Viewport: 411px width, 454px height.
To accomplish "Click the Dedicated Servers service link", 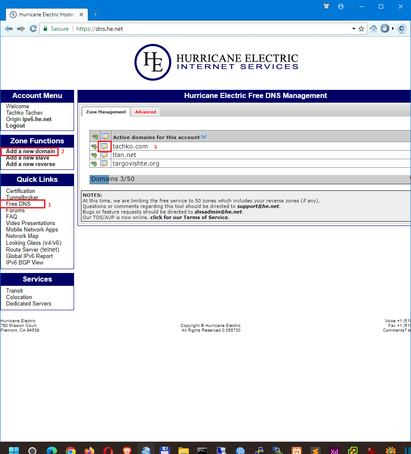I will pyautogui.click(x=28, y=304).
